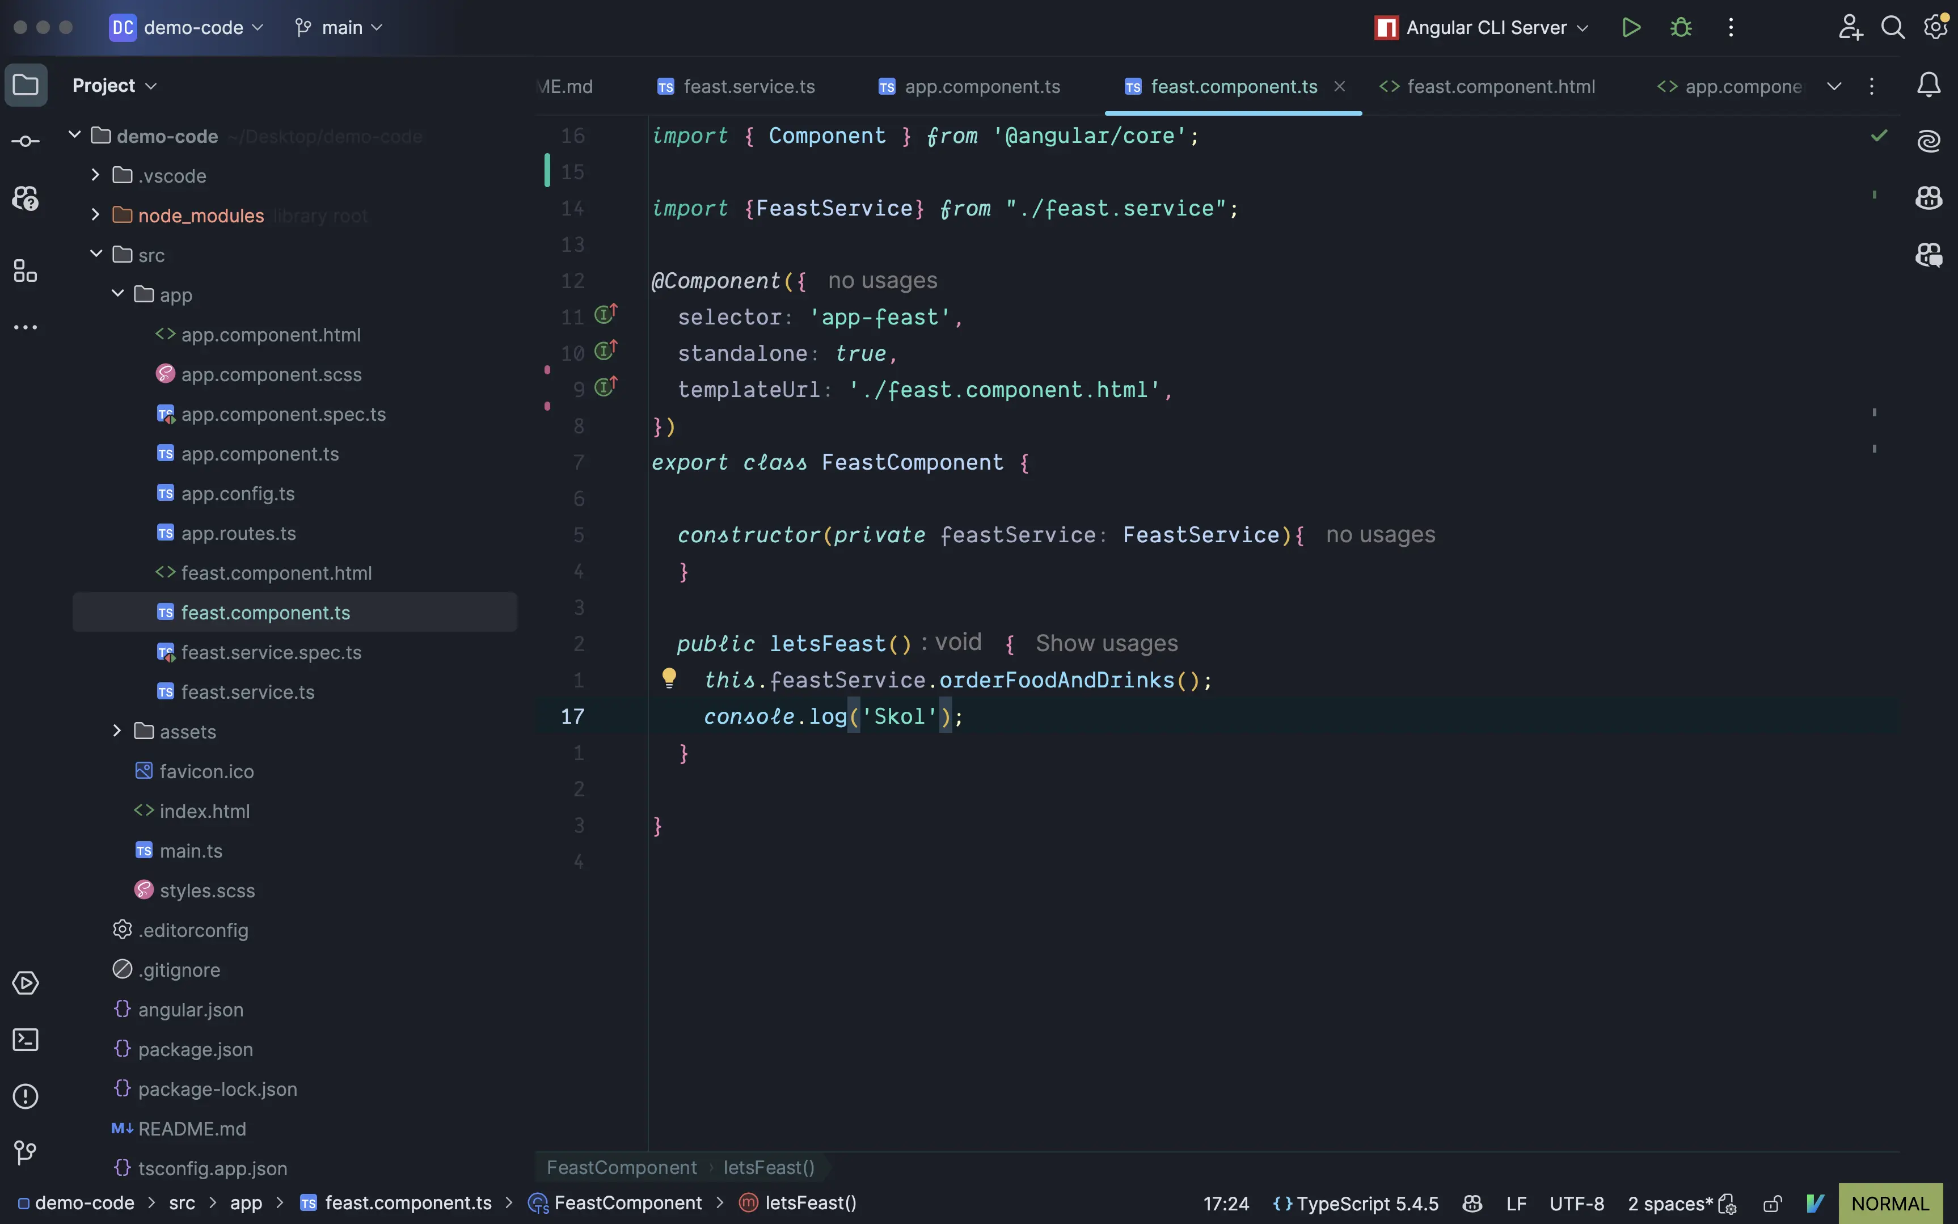The image size is (1958, 1224).
Task: Open the Git tool window at bottom left
Action: point(26,1152)
